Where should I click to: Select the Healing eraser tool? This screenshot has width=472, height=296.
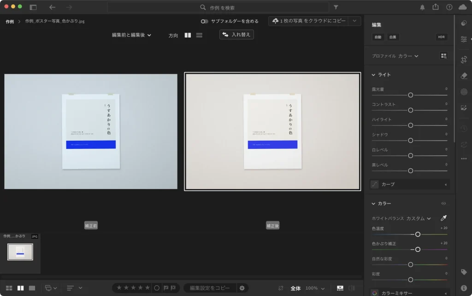point(464,76)
